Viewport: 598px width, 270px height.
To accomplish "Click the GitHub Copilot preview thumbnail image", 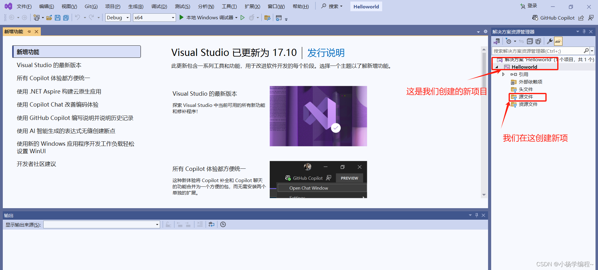I will (318, 180).
